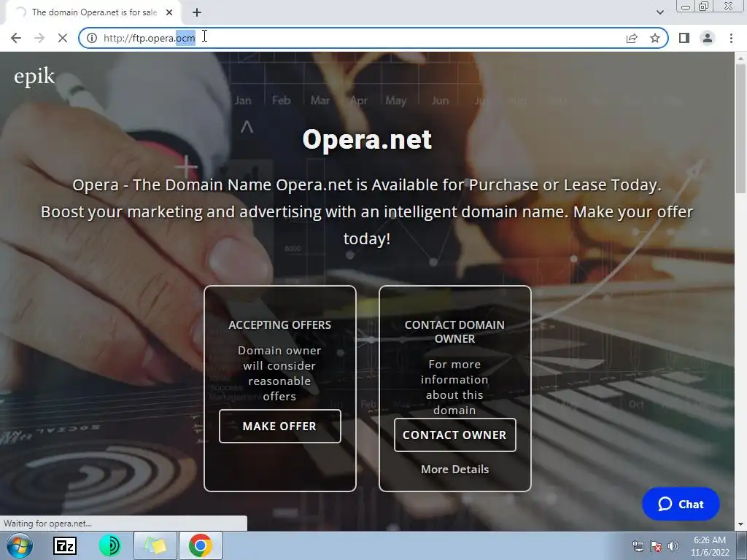Restore down the Chrome window
Image resolution: width=747 pixels, height=560 pixels.
point(704,6)
